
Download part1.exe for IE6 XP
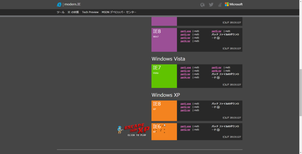[x=186, y=126]
